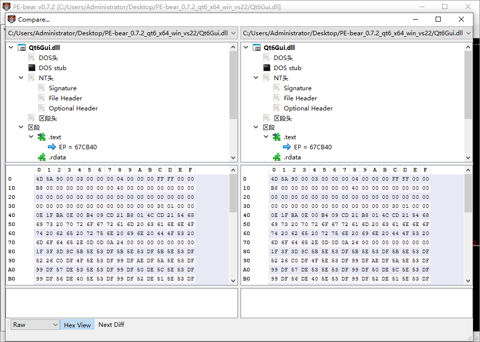
Task: Click right empty details text pane
Action: point(356,303)
